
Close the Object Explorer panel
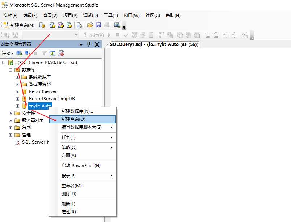coord(97,44)
